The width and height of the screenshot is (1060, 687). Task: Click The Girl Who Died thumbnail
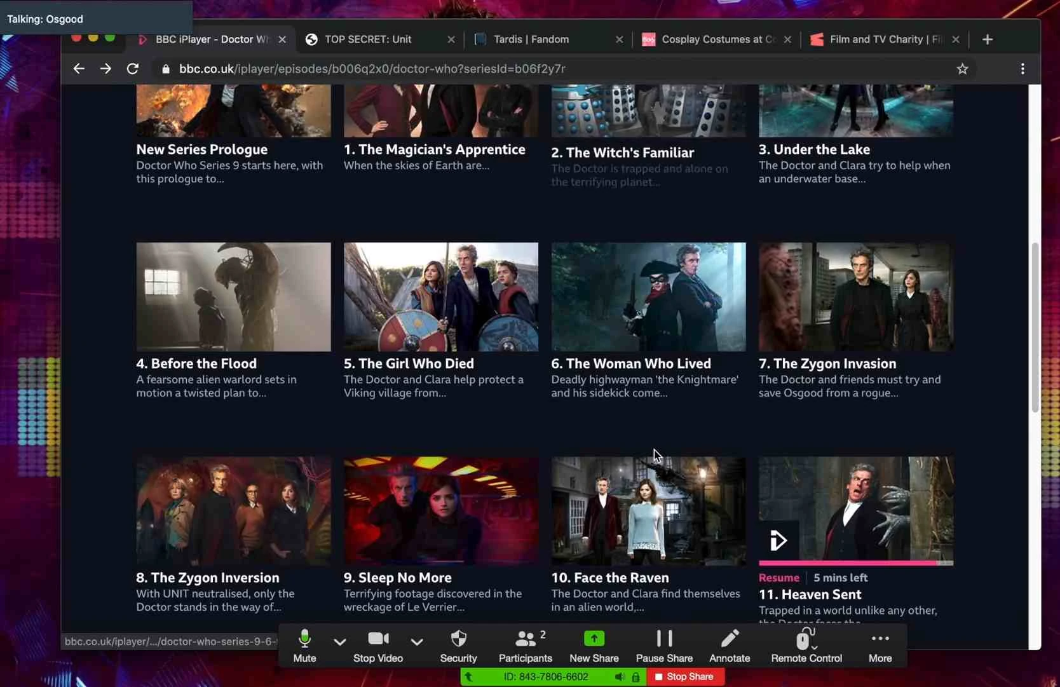coord(441,297)
